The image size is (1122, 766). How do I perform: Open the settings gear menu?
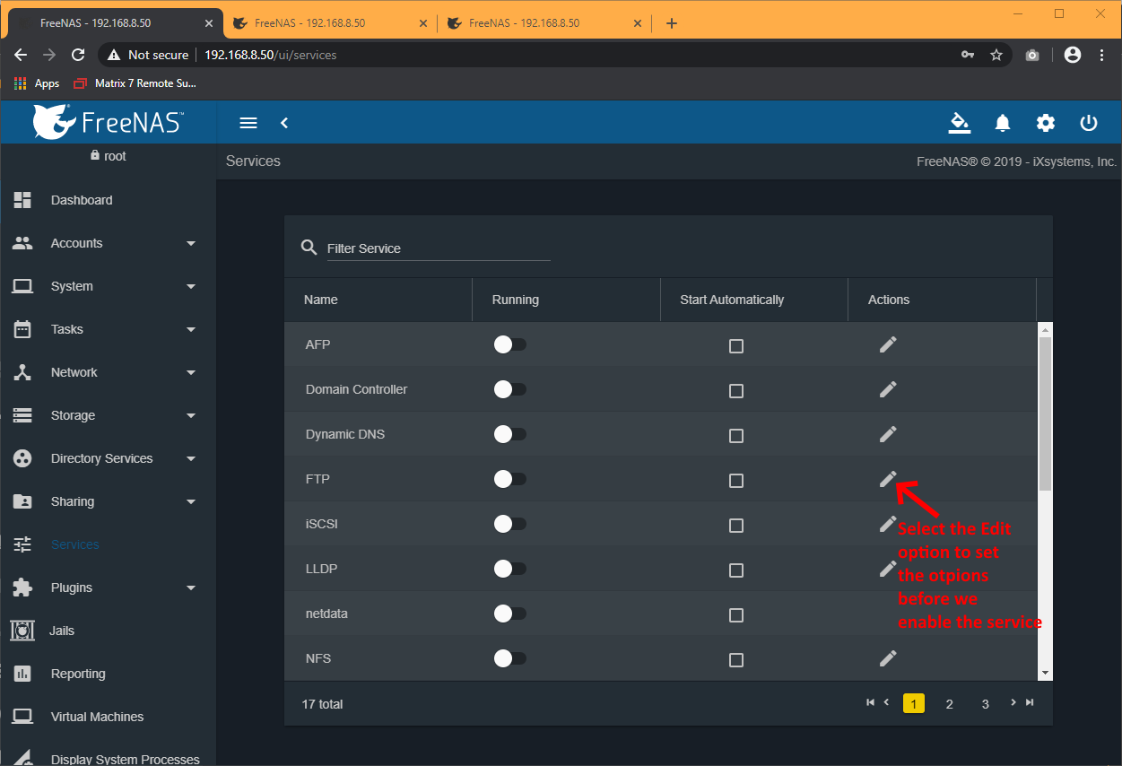click(1046, 123)
